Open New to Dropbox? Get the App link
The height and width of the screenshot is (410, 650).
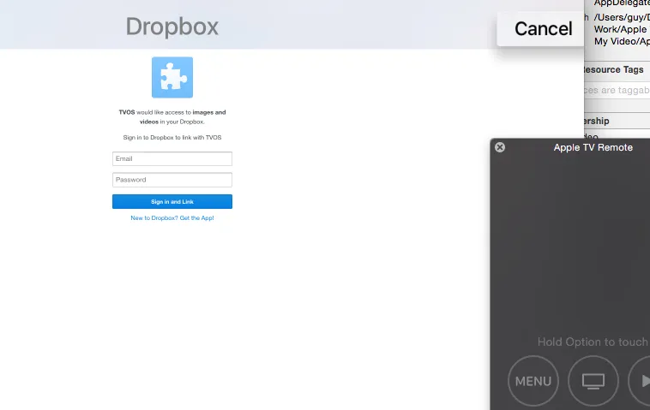pyautogui.click(x=172, y=218)
